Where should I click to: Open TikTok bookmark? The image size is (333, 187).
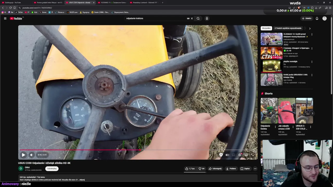(x=19, y=12)
